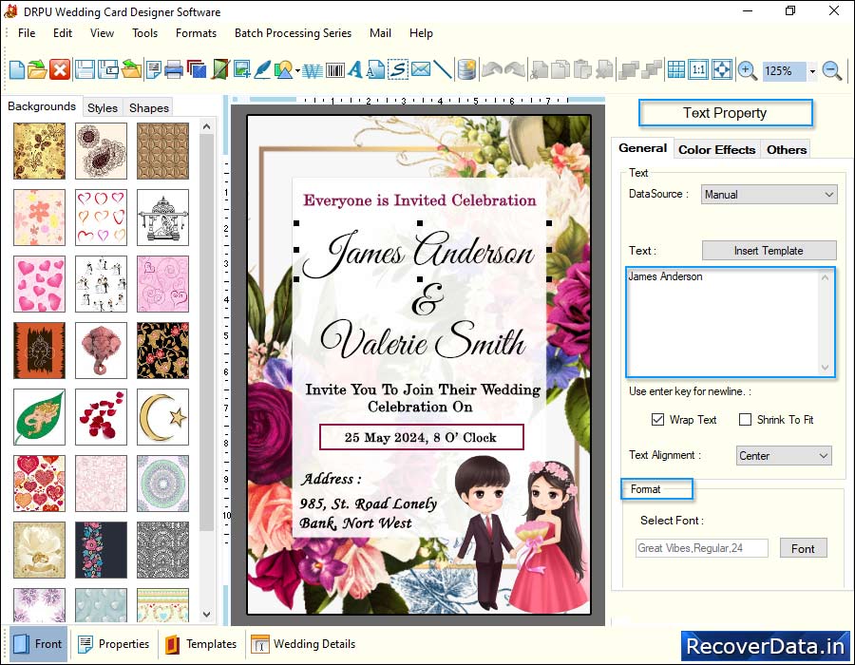Viewport: 855px width, 665px height.
Task: Click the red X close-document icon
Action: click(x=60, y=69)
